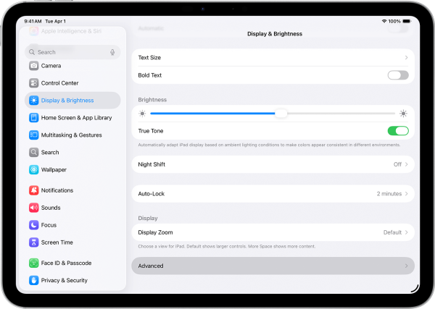
Task: Open the Notifications bell icon
Action: pos(34,190)
